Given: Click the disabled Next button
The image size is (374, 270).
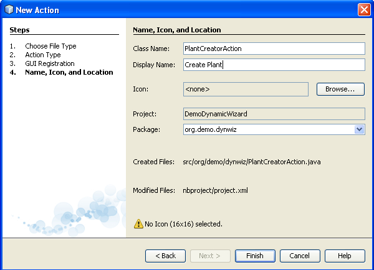Looking at the screenshot, I should pos(210,256).
